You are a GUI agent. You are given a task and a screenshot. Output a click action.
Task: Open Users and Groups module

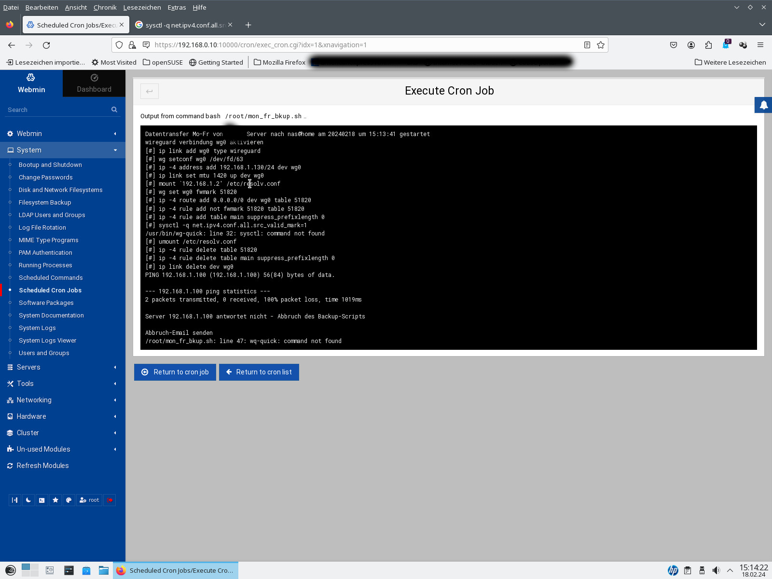(44, 353)
